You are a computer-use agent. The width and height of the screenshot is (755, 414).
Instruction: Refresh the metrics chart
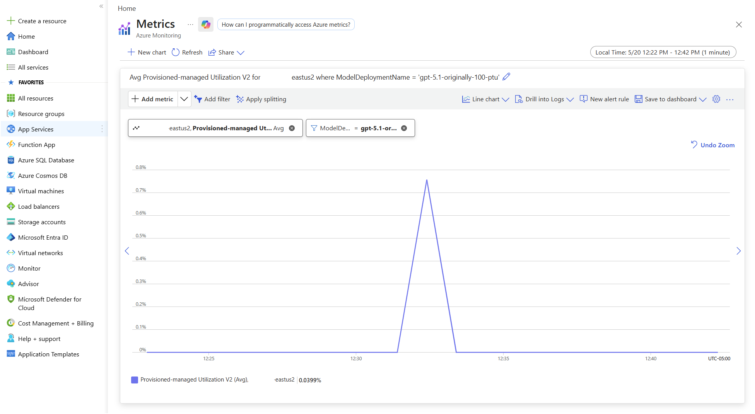(x=187, y=53)
